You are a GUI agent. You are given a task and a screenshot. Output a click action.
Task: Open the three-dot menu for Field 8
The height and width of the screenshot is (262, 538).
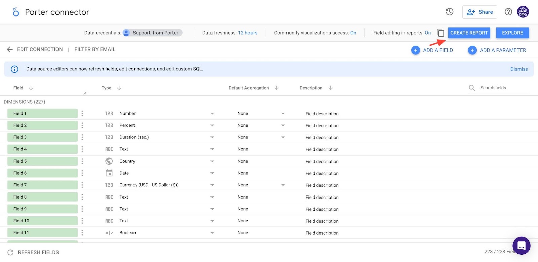(x=82, y=197)
